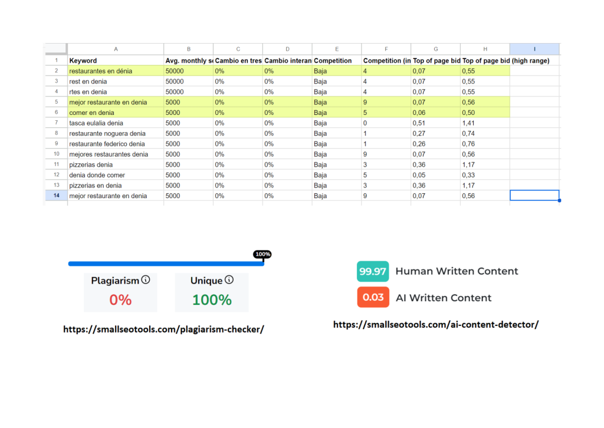Viewport: 604px width, 428px height.
Task: Click the plagiarism-checker URL text
Action: tap(163, 330)
